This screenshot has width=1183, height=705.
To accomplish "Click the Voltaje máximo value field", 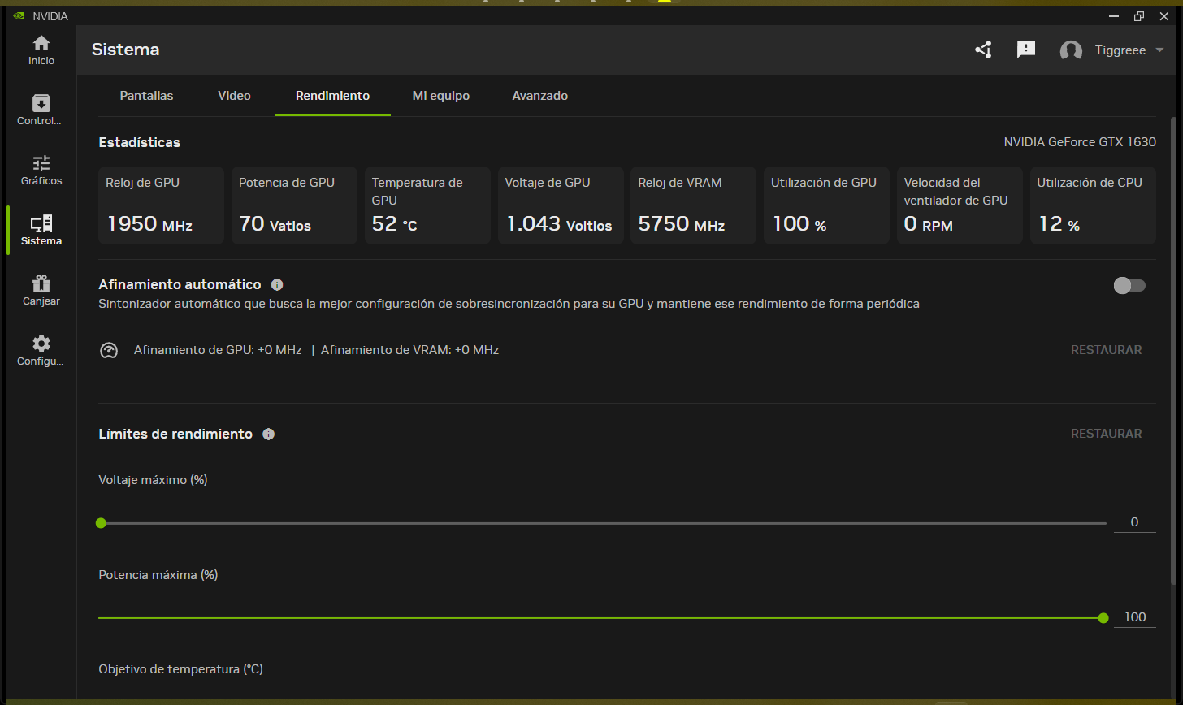I will (1134, 522).
